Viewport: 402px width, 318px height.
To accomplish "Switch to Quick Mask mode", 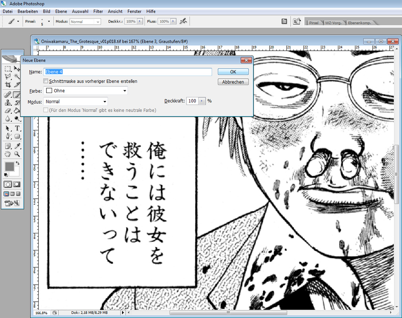I will [17, 184].
